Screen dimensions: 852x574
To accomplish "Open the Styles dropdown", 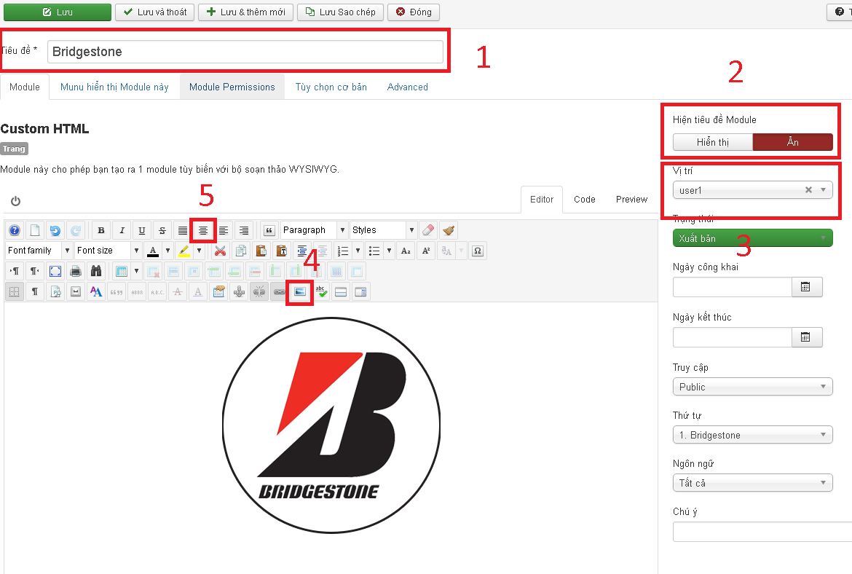I will tap(383, 230).
